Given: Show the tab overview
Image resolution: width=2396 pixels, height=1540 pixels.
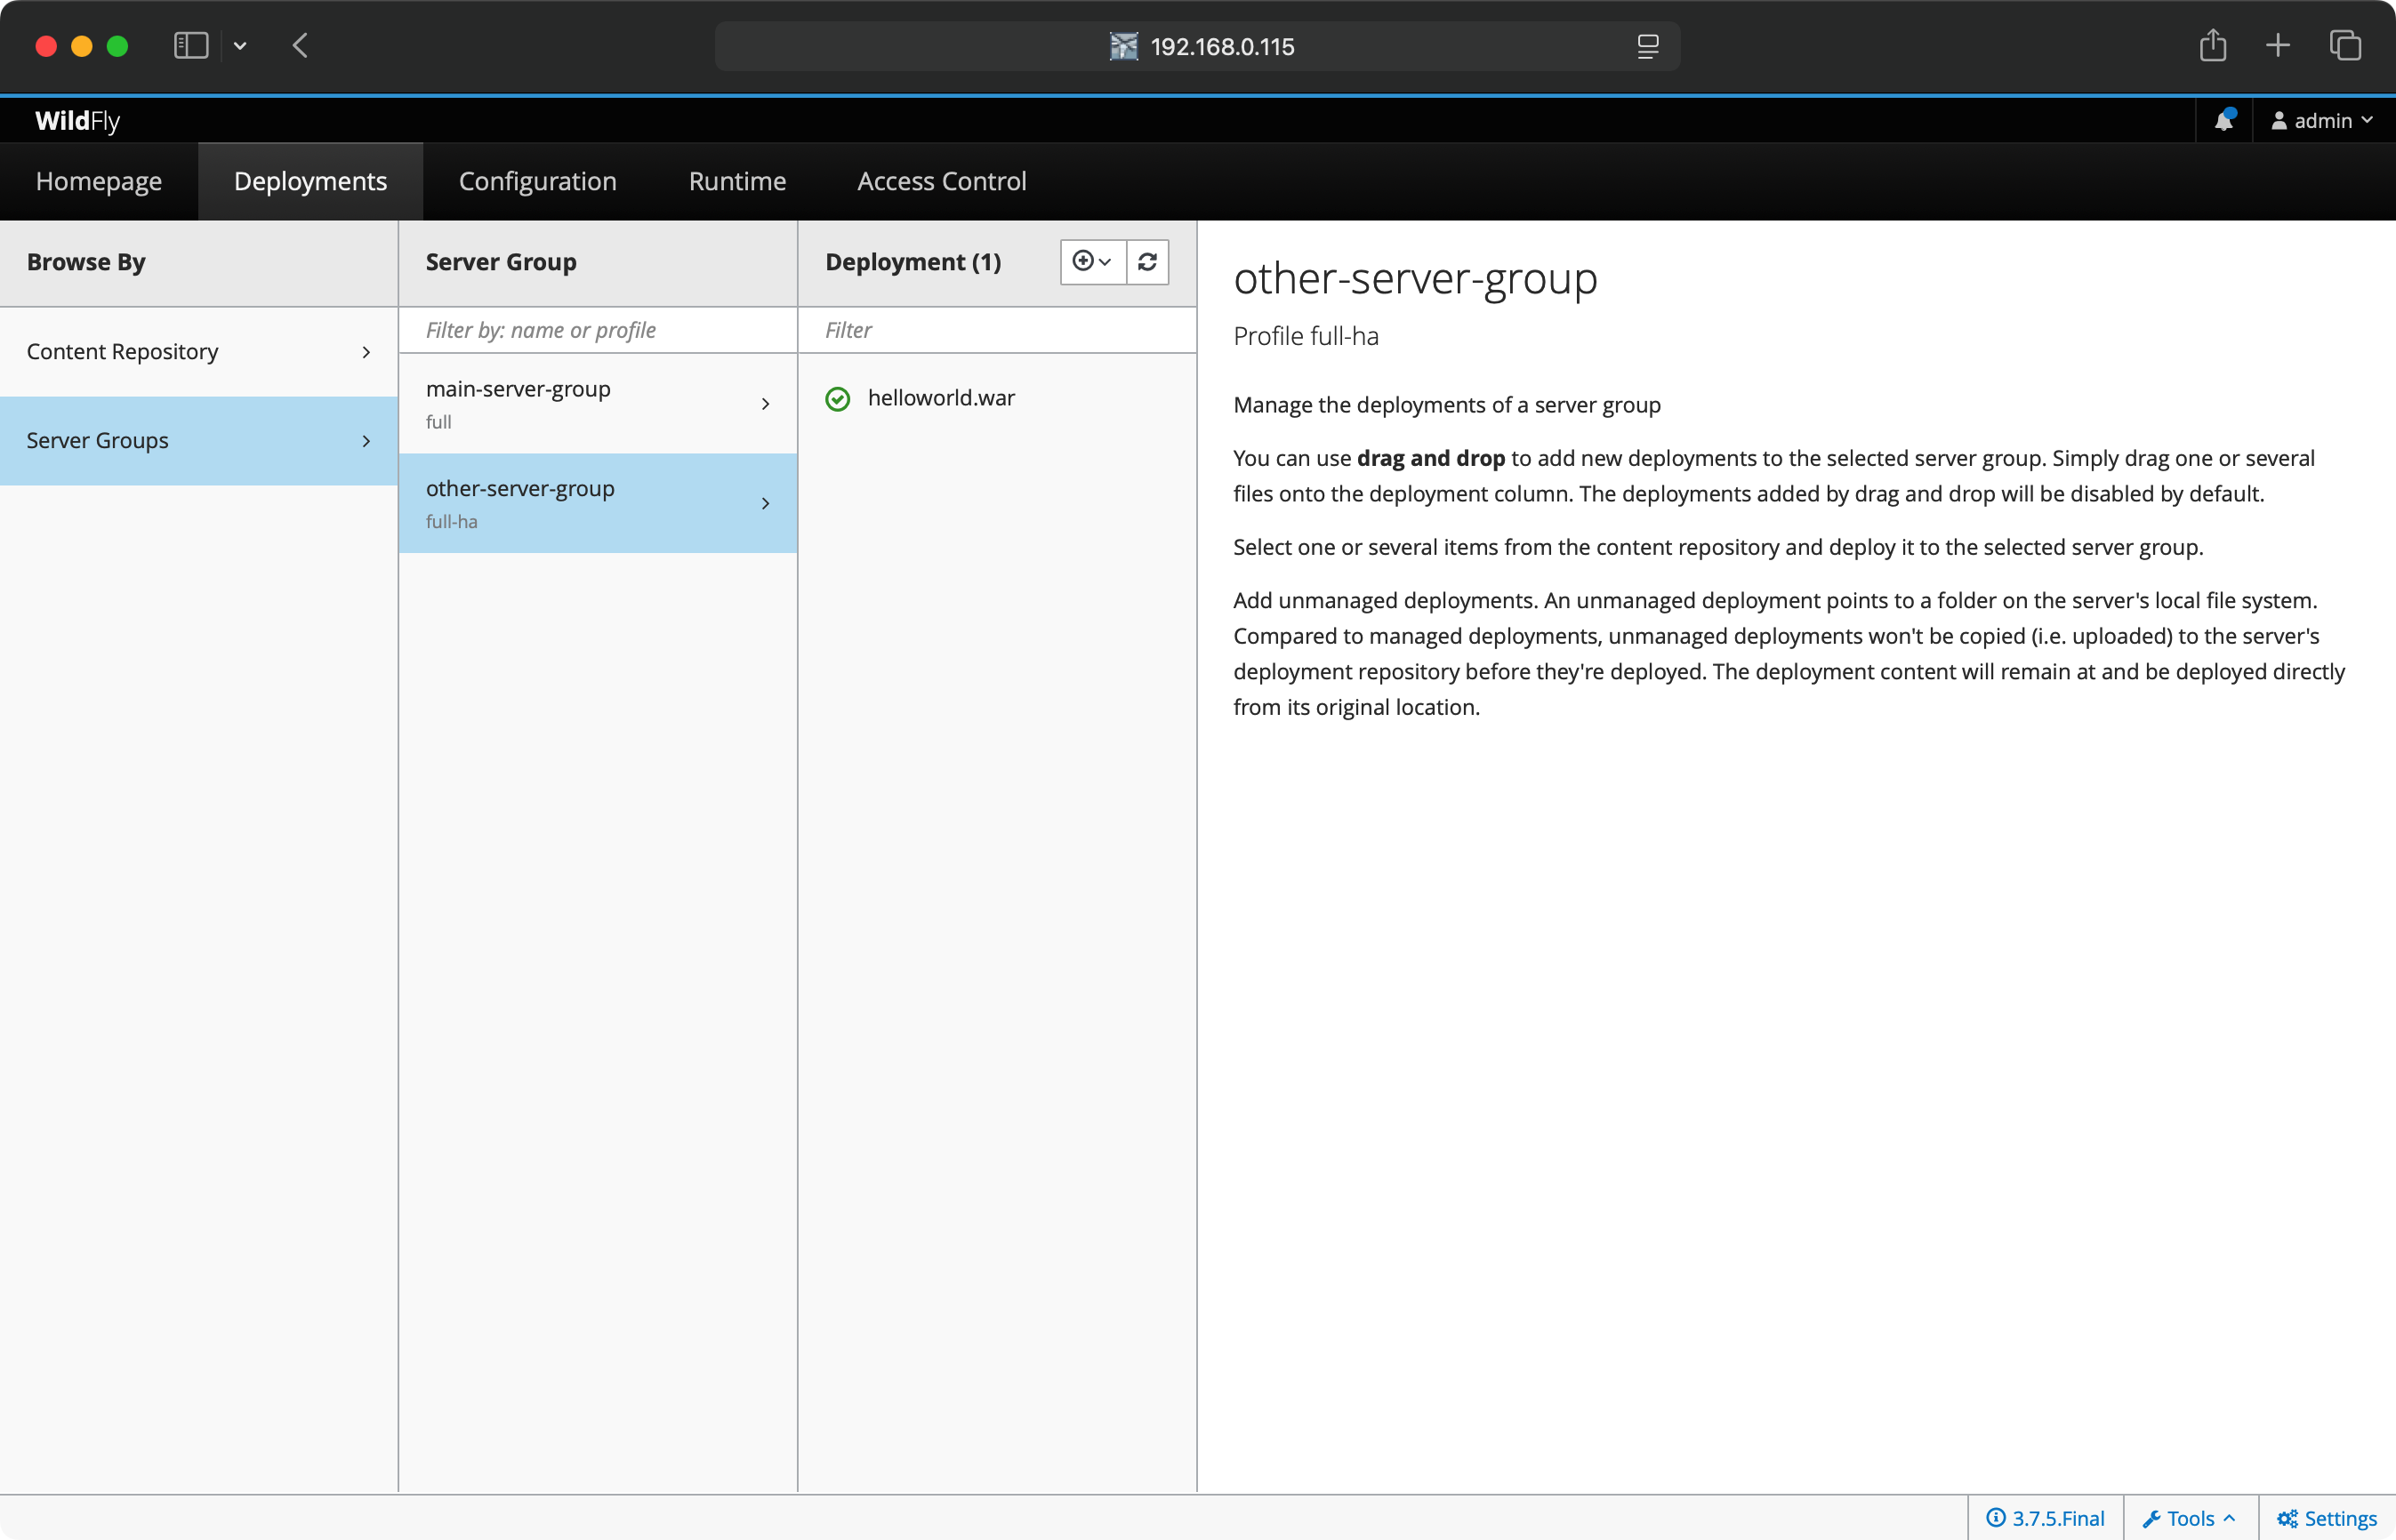Looking at the screenshot, I should (x=2345, y=45).
